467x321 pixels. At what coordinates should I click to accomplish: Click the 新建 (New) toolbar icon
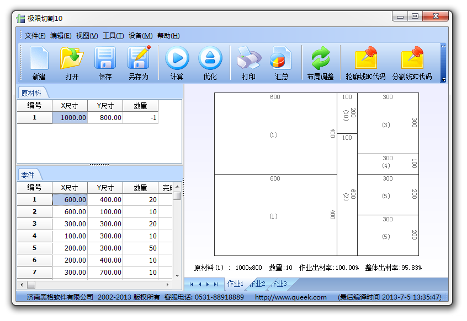point(39,63)
